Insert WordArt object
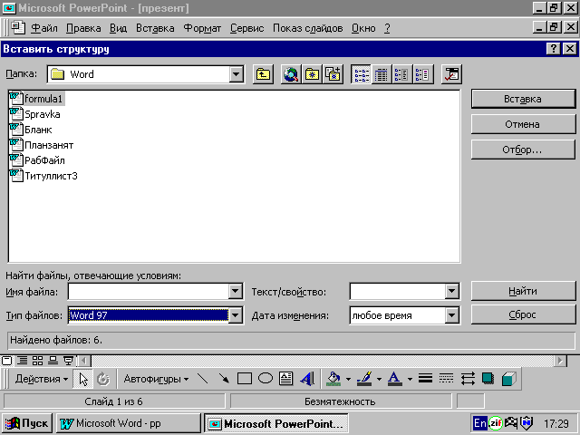Viewport: 580px width, 435px height. pyautogui.click(x=307, y=379)
